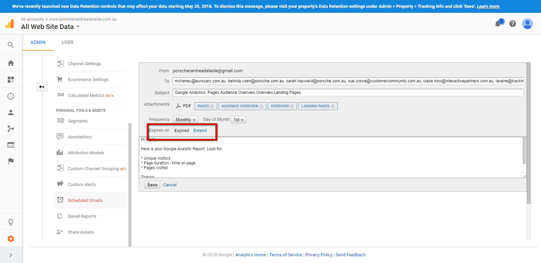Click the PAGES attachment chip

[206, 106]
